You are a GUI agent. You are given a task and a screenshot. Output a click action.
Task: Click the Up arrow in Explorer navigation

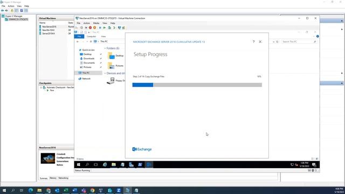click(x=91, y=41)
